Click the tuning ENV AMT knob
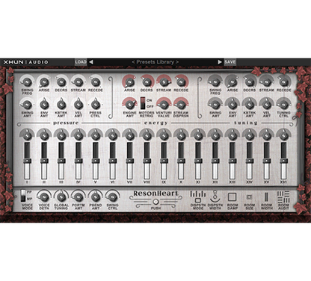311x281 pixels. (232, 105)
